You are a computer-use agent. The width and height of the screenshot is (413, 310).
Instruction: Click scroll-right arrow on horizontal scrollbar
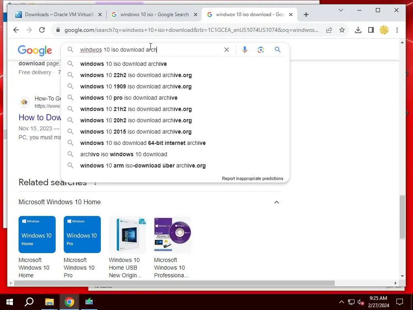pos(396,283)
